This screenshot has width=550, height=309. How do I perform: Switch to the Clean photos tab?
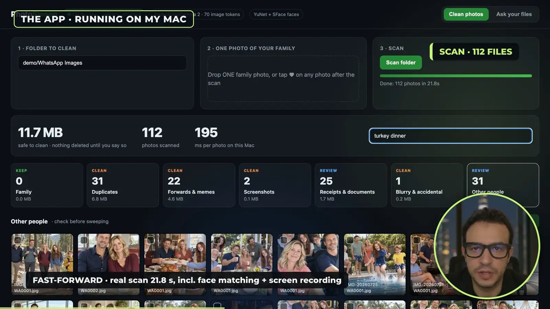[x=466, y=14]
